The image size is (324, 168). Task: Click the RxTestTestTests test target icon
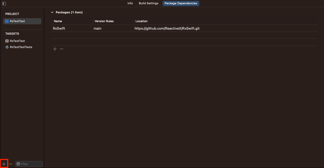pos(7,47)
